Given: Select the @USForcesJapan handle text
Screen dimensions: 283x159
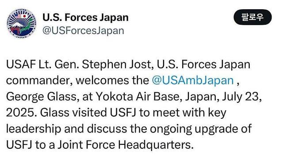Looking at the screenshot, I should 83,30.
